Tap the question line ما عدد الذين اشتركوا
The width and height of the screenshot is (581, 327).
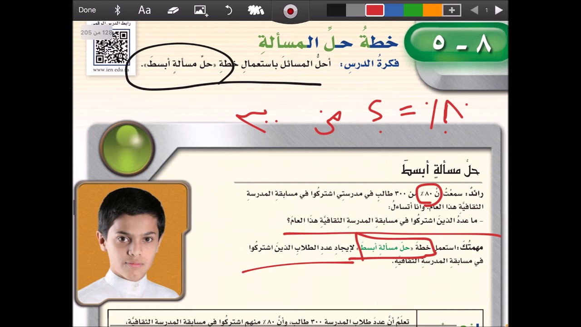coord(385,220)
